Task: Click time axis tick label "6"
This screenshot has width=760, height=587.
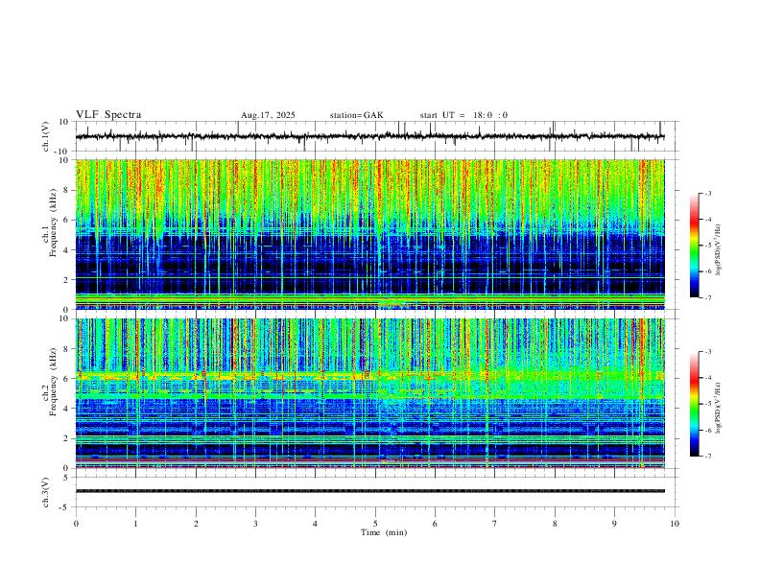Action: (435, 524)
